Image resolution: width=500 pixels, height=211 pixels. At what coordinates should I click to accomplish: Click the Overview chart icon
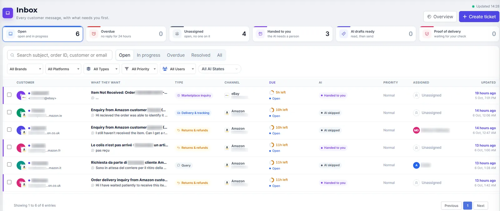point(429,17)
